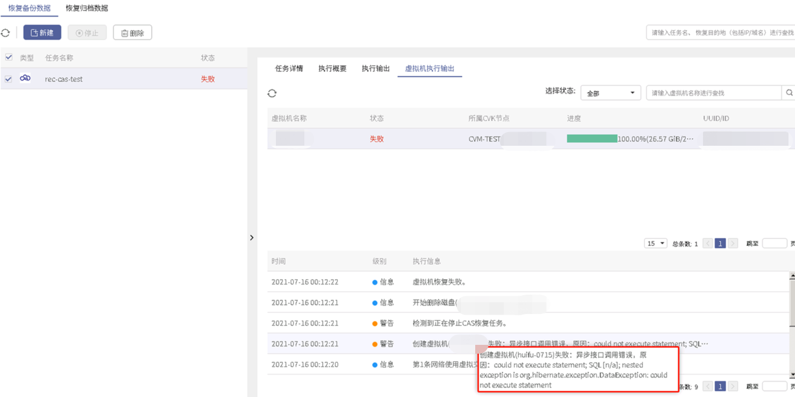Click the UUID/ID column header

click(716, 119)
